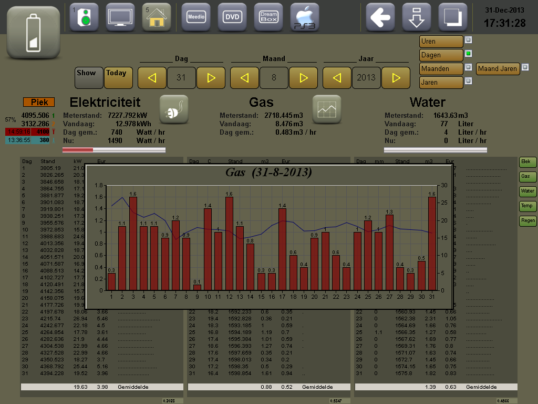Go to previous Dag with left arrow
Viewport: 538px width, 404px height.
tap(152, 78)
